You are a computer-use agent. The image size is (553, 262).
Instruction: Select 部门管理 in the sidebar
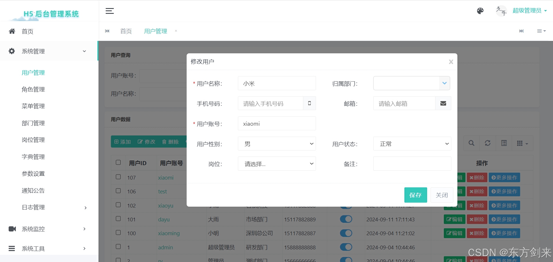coord(33,123)
